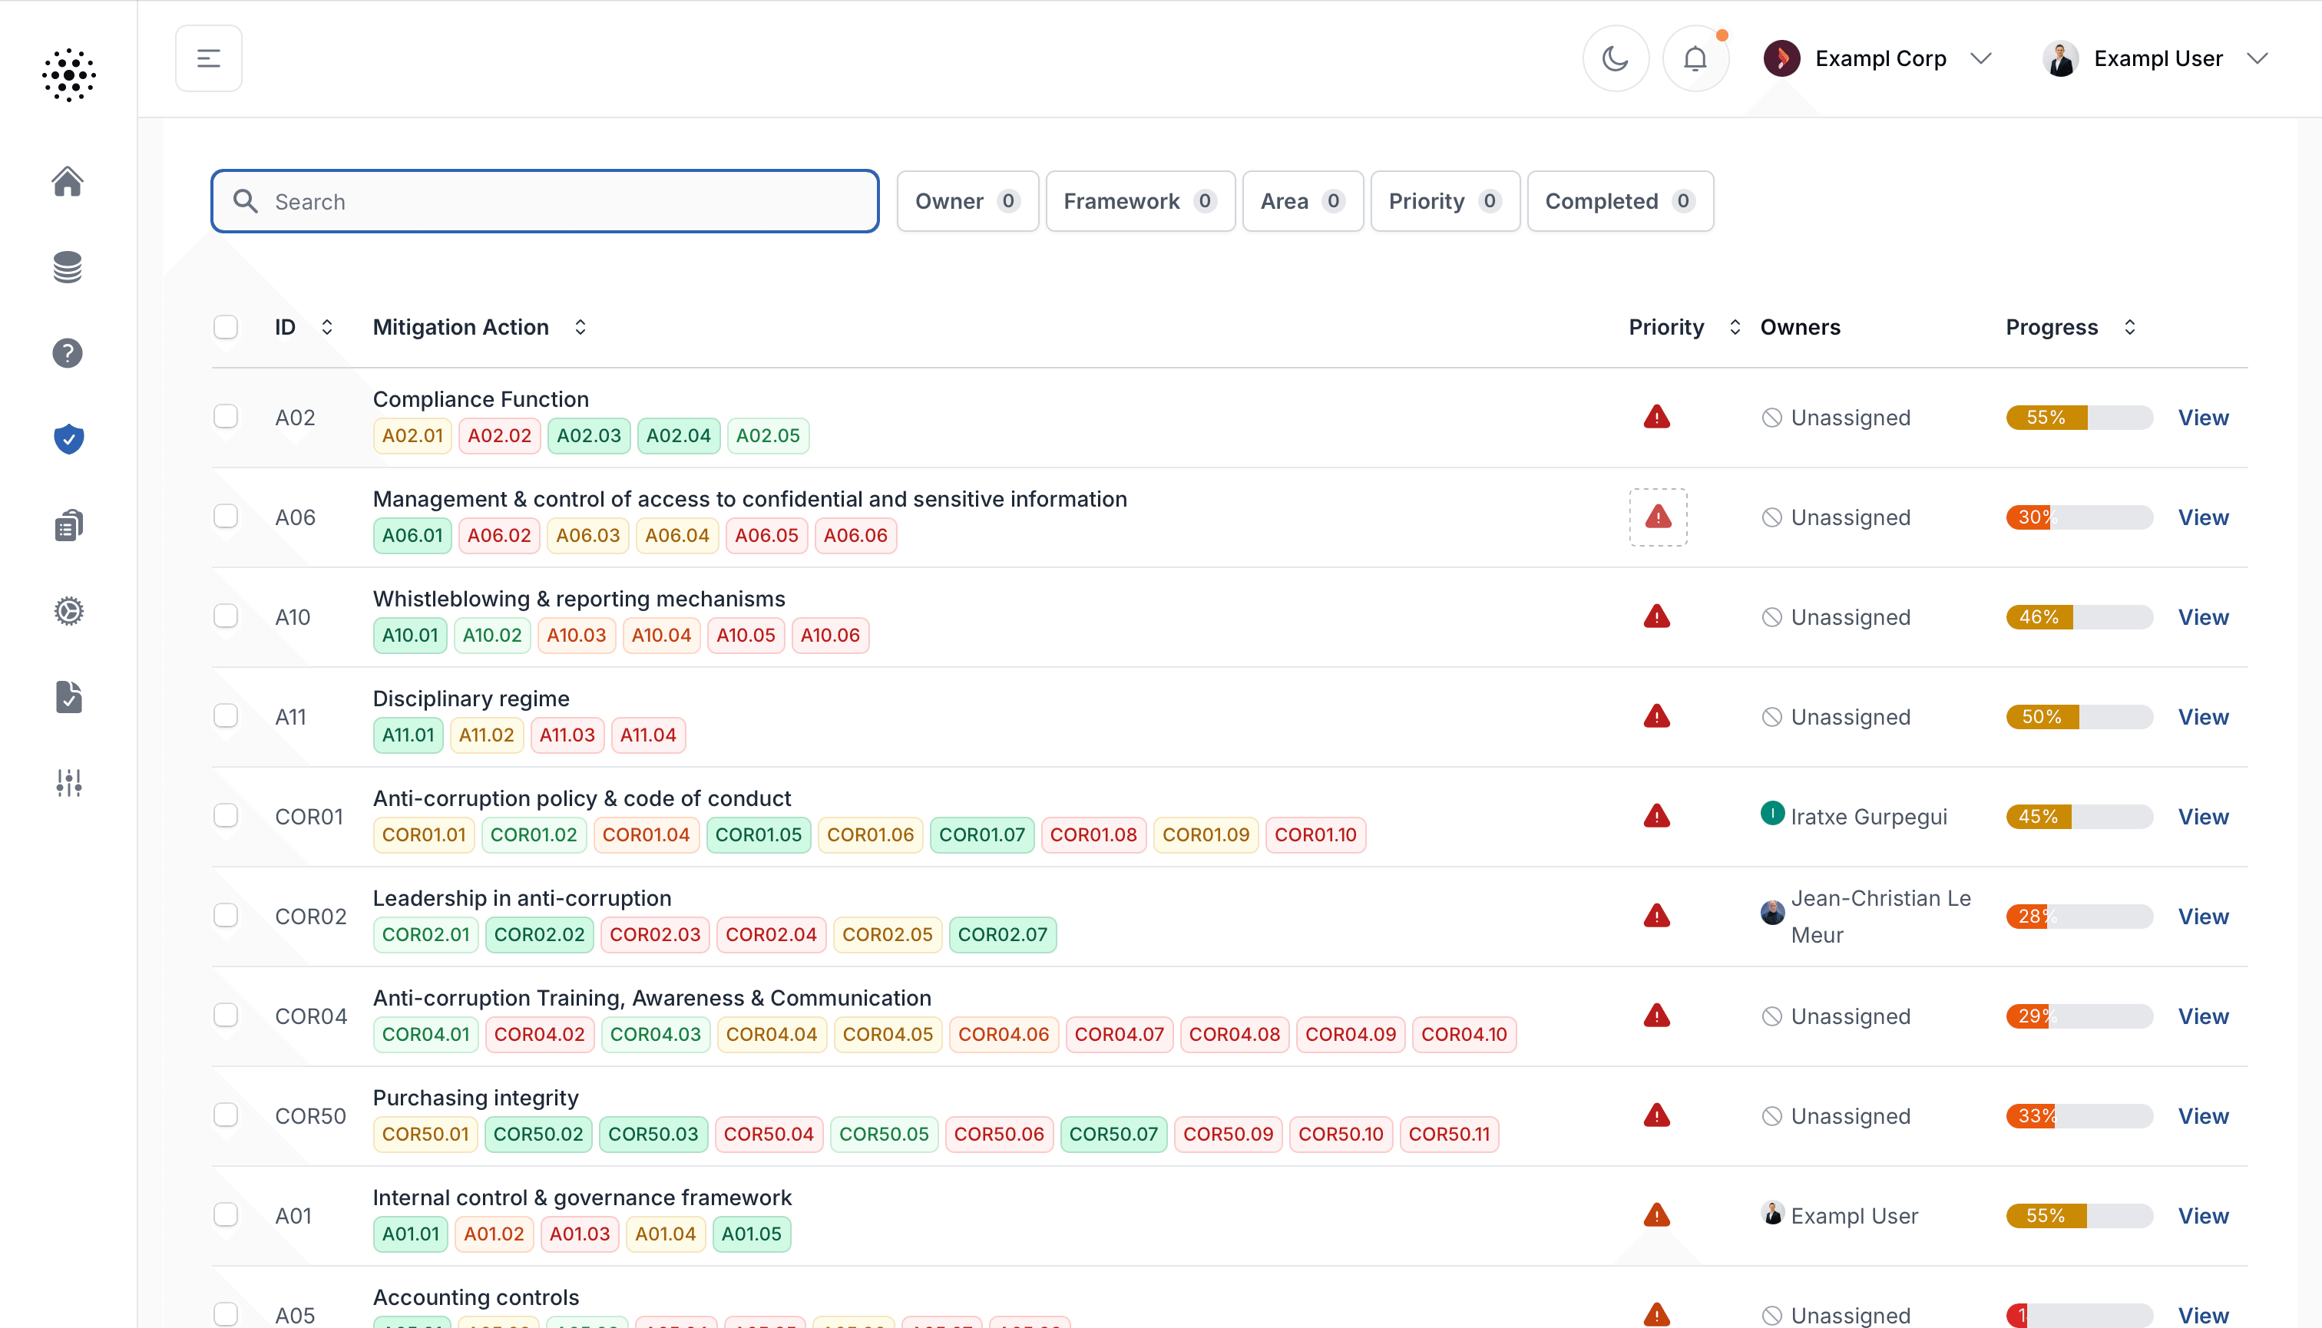
Task: Check the A02 Compliance Function row
Action: pos(225,417)
